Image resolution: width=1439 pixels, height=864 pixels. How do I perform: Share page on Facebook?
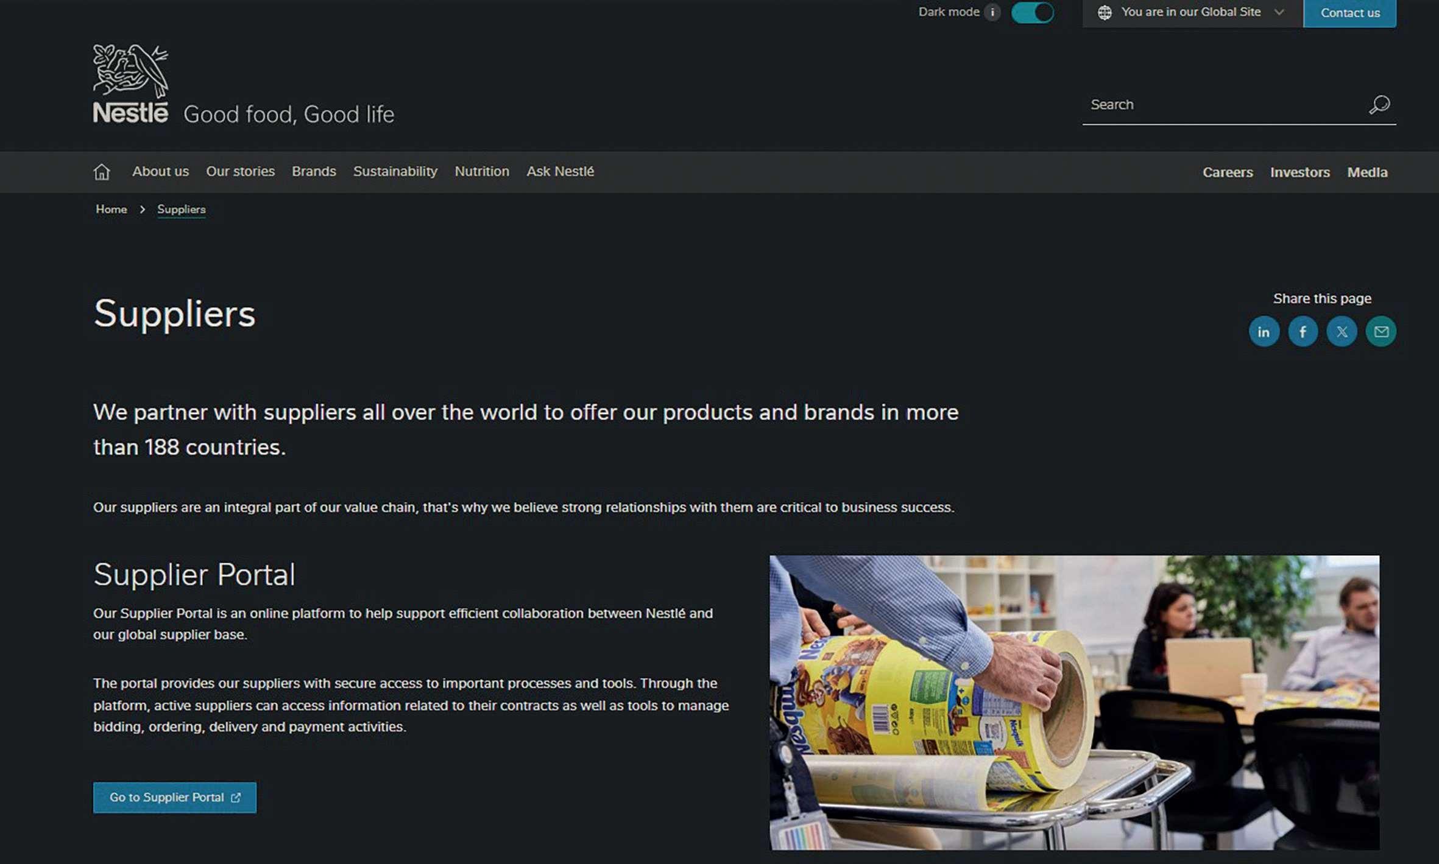pyautogui.click(x=1303, y=332)
